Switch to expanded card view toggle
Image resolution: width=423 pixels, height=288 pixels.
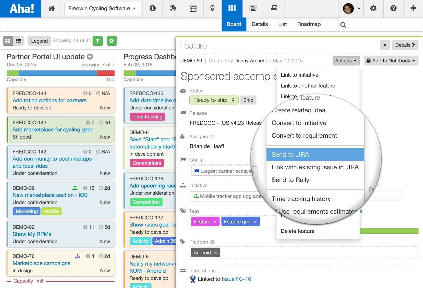(8, 41)
